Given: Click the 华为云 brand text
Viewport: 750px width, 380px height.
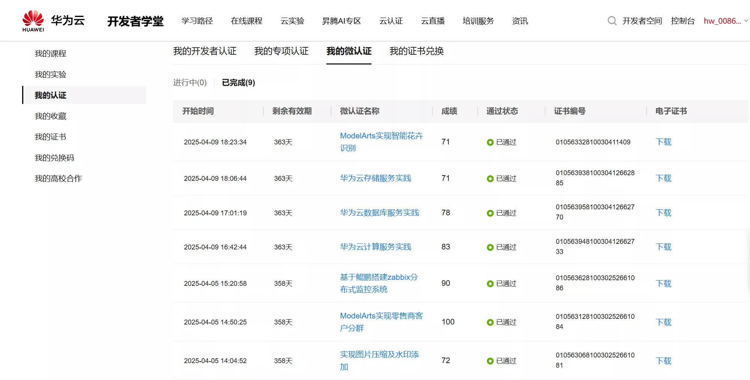Looking at the screenshot, I should point(68,20).
